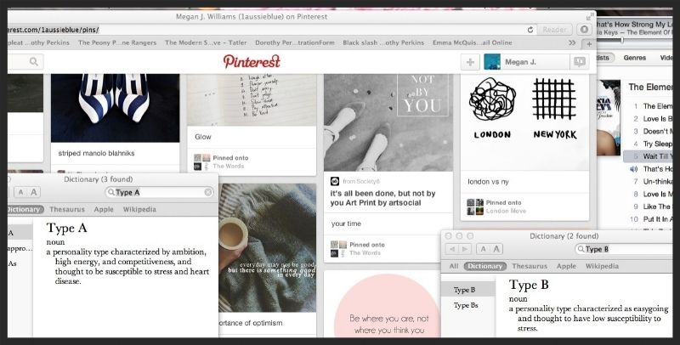Screen dimensions: 680x345
Task: Open the art print by artsocial title
Action: 382,198
